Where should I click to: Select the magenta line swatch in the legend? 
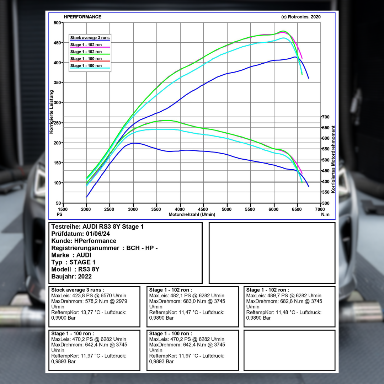click(90, 47)
